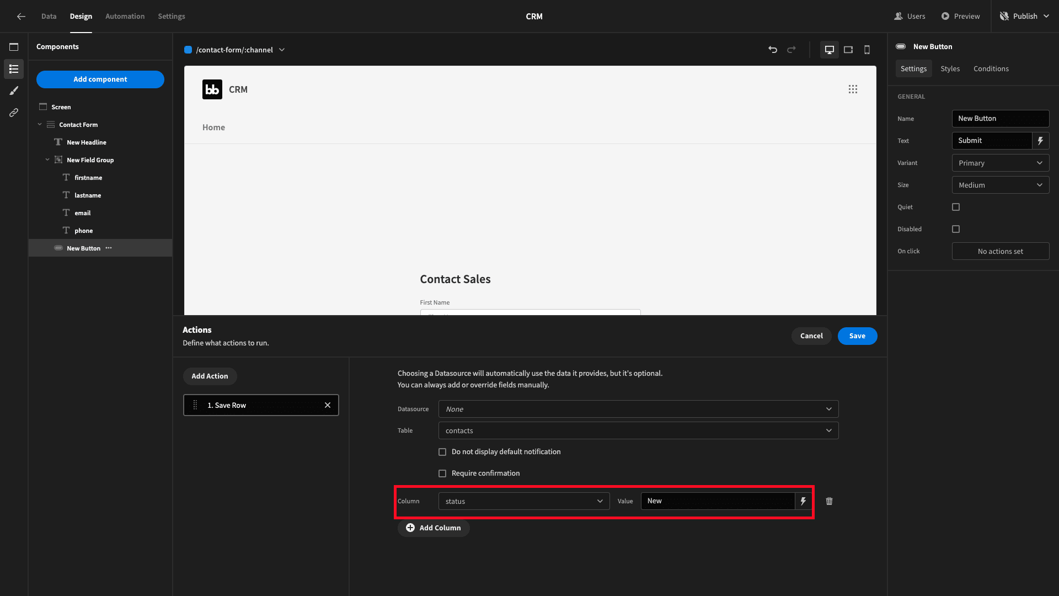Image resolution: width=1059 pixels, height=596 pixels.
Task: Collapse the Contact Form tree node
Action: 40,125
